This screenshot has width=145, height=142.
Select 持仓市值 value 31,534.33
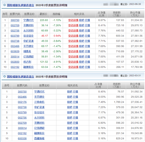click(x=137, y=20)
